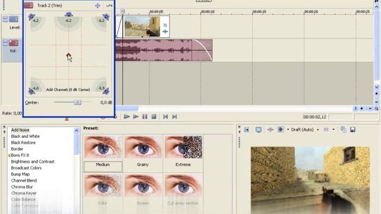Open Project Video Properties in preview toolbar

coord(246,130)
